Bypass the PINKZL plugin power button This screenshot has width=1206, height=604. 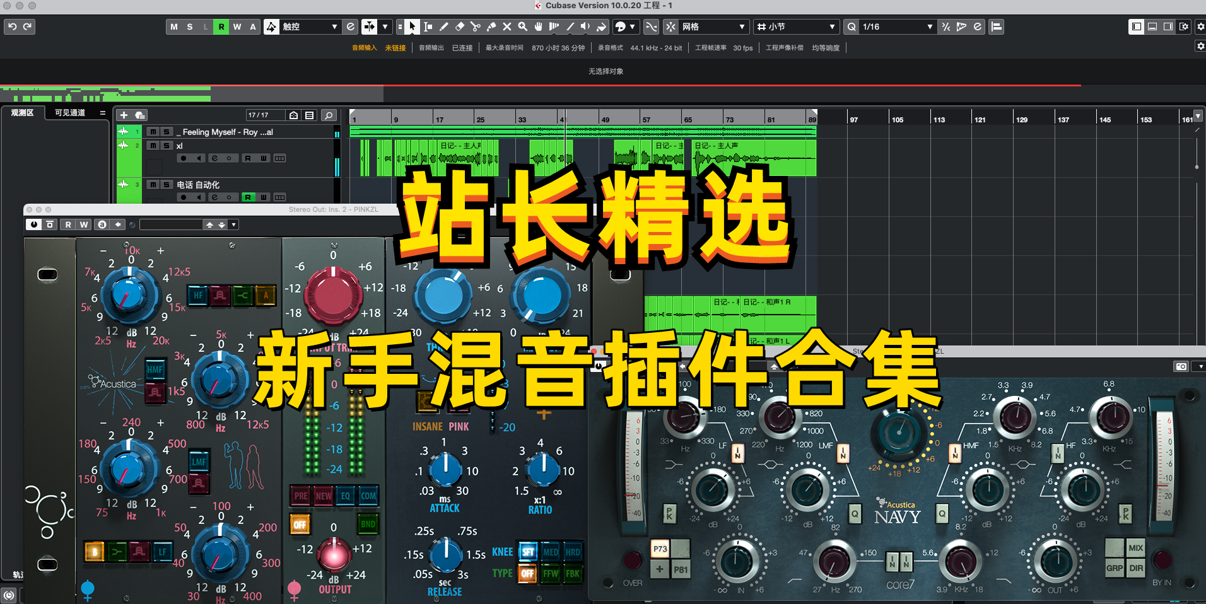[x=34, y=224]
